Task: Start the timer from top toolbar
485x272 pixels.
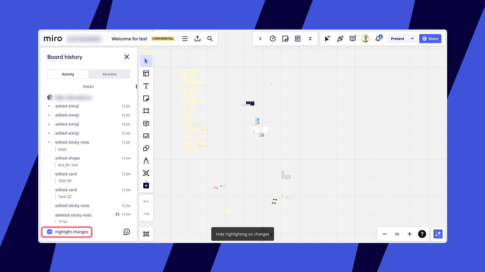Action: click(x=273, y=39)
